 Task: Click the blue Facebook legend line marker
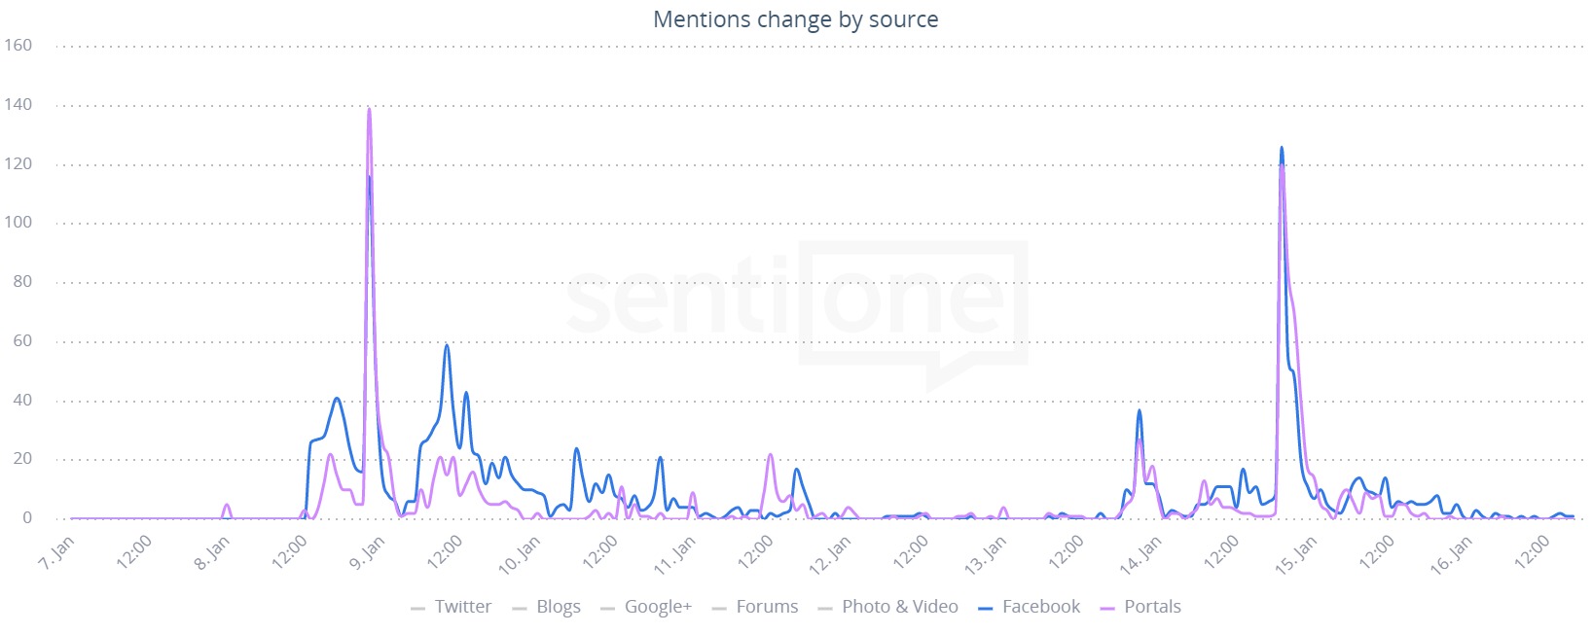985,609
